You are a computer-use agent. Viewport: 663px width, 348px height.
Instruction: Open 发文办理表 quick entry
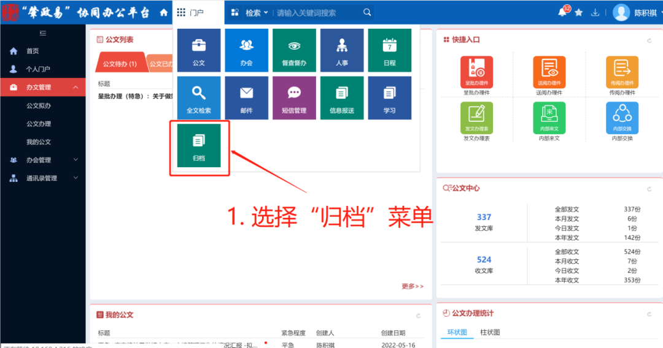coord(476,121)
